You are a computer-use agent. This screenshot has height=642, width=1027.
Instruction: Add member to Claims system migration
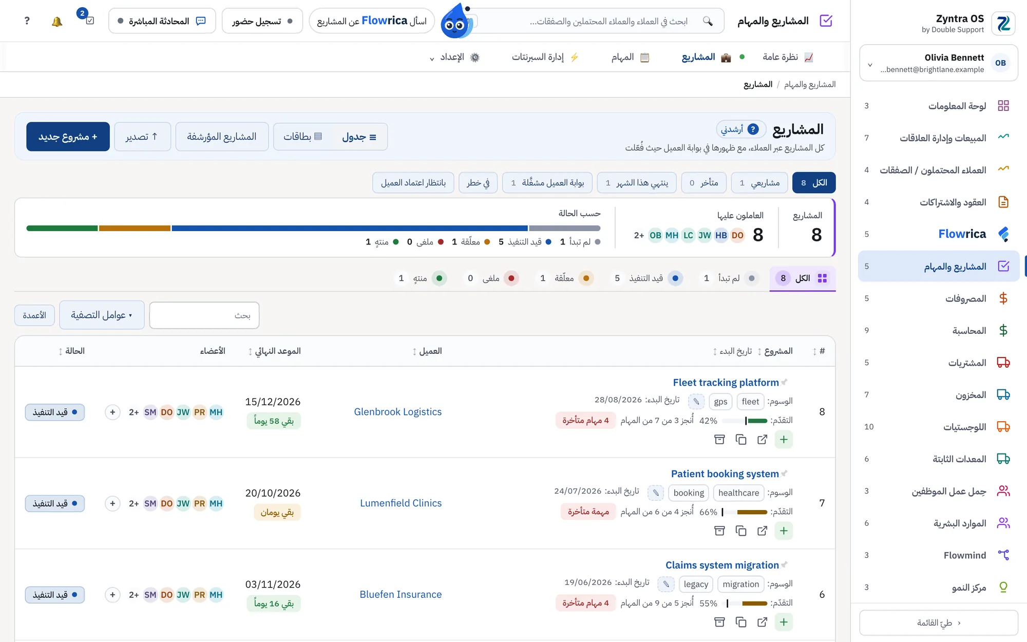click(112, 595)
